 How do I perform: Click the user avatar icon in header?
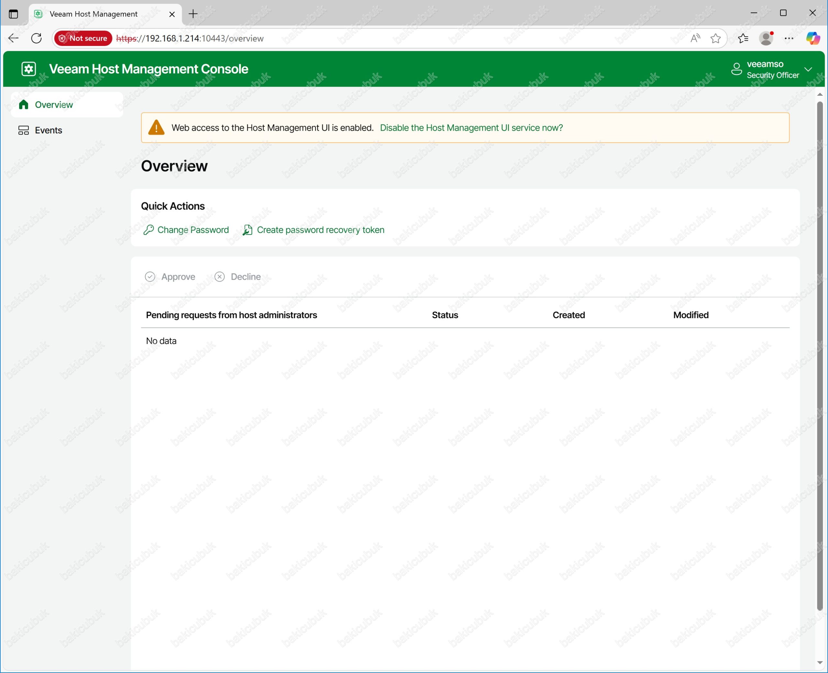(x=736, y=69)
